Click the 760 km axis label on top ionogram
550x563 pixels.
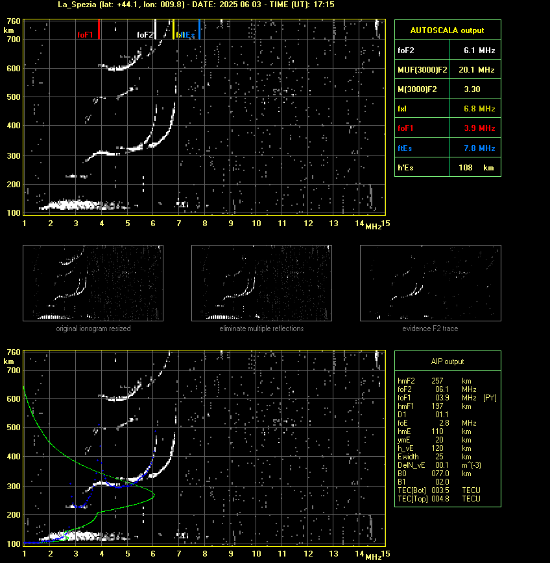14,21
